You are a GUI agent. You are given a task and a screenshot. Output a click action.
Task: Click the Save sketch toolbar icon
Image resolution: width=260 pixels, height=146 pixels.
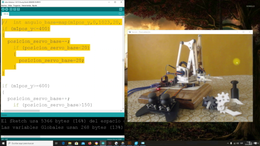(x=18, y=9)
